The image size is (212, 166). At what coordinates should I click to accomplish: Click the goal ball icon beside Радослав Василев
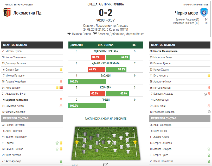pos(209,112)
